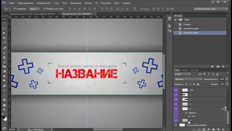Select the Clone Stamp tool
The width and height of the screenshot is (232, 131).
4,57
